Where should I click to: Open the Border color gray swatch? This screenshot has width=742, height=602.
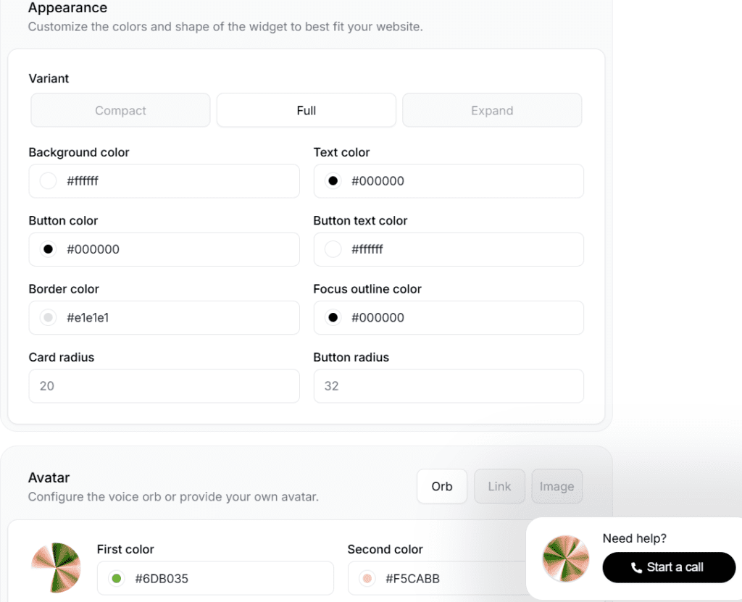click(49, 317)
